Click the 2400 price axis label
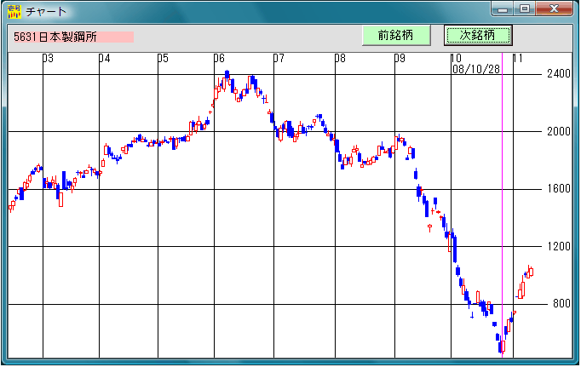581x367 pixels. click(x=559, y=74)
